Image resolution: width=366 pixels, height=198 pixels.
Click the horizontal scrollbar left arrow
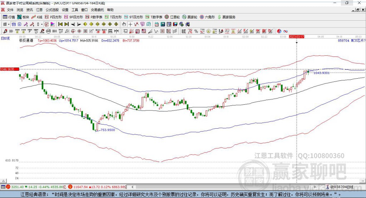click(132, 187)
